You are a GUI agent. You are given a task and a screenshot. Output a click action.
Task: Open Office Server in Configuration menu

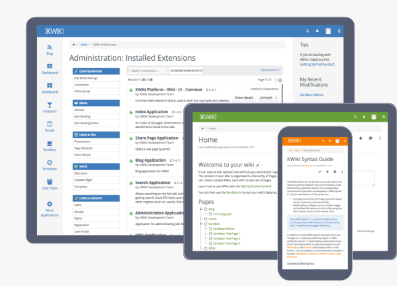coord(96,92)
